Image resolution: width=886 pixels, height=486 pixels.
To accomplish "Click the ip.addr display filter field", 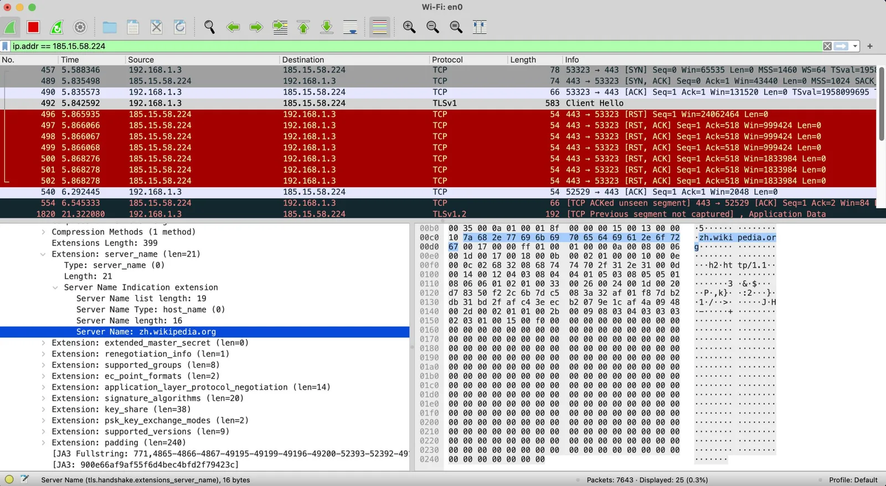I will [415, 46].
